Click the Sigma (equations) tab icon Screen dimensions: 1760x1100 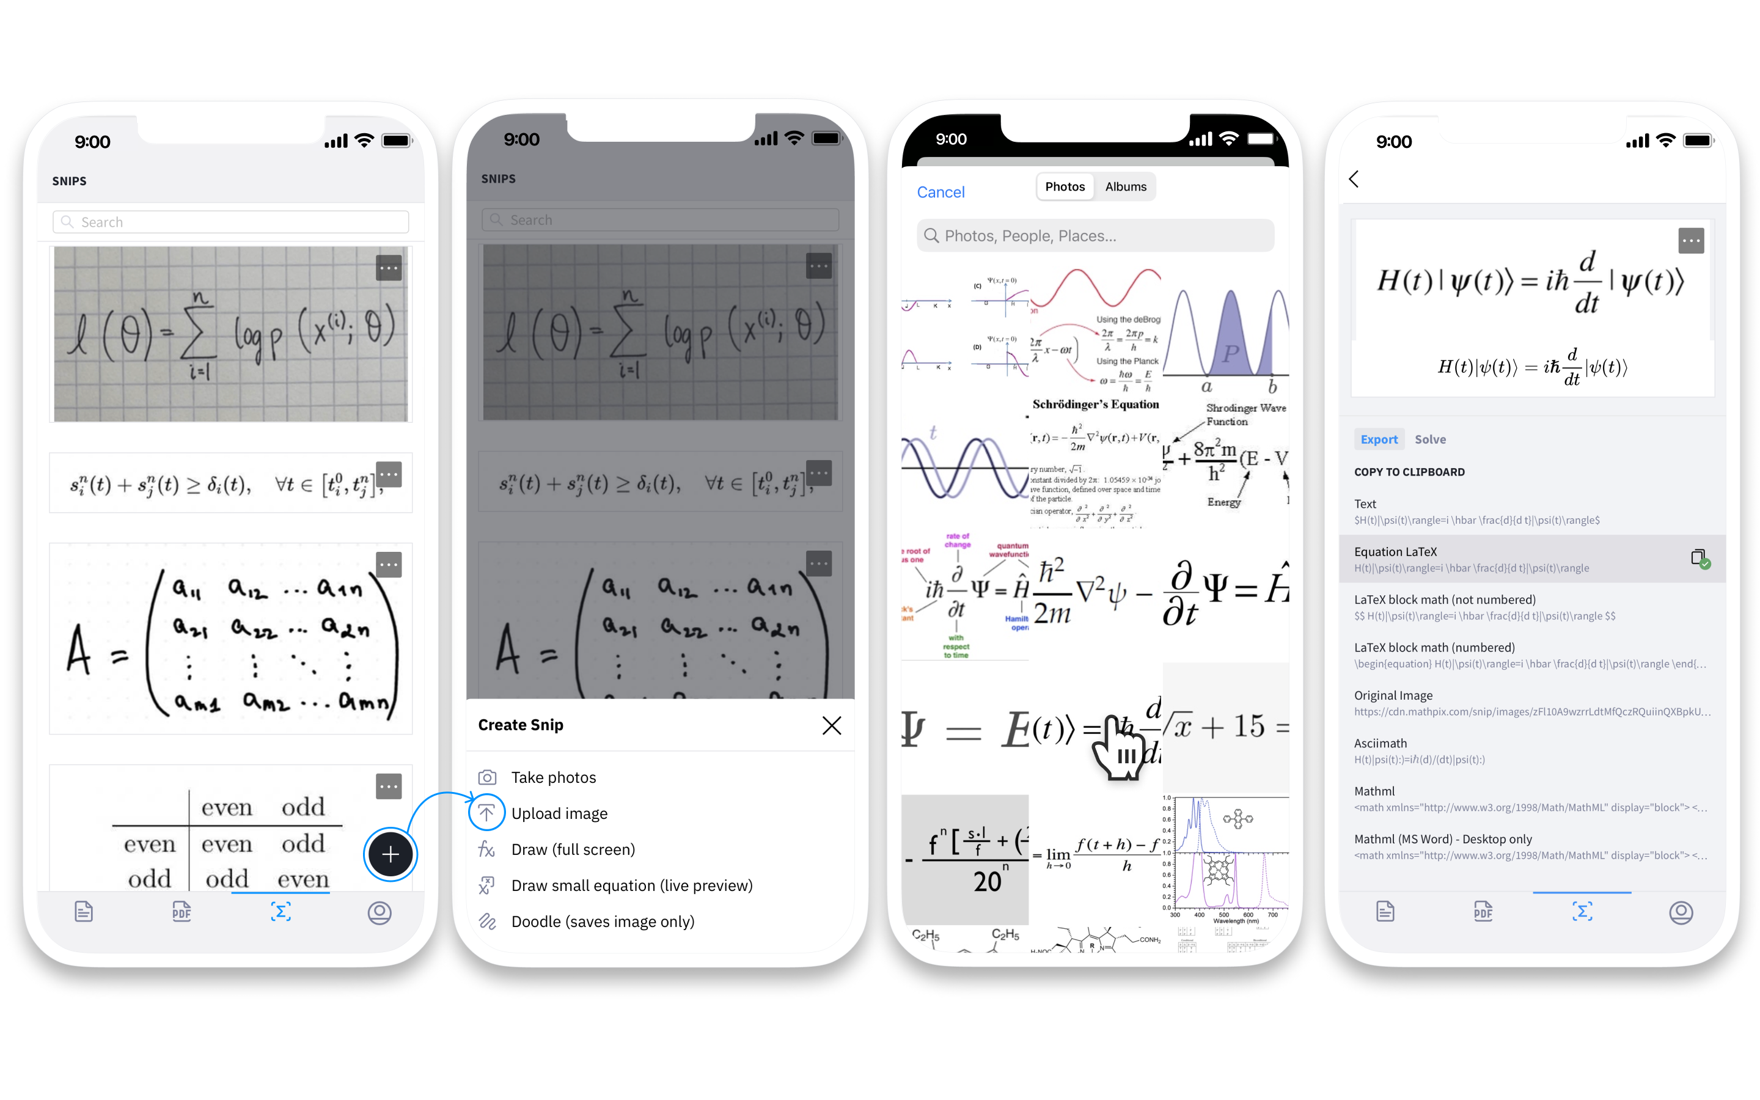tap(281, 911)
